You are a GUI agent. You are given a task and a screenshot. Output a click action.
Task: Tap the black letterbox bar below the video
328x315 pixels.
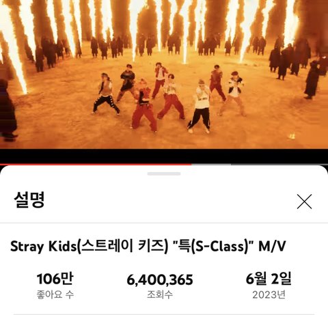click(x=164, y=156)
